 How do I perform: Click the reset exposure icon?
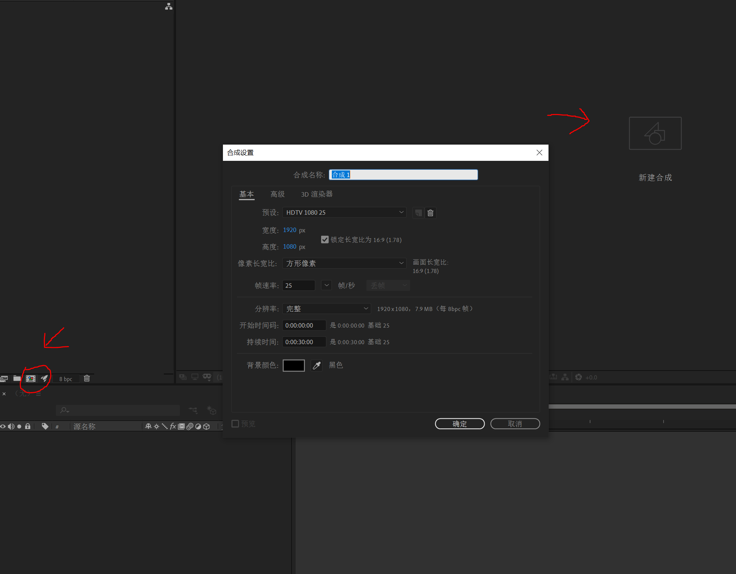coord(578,377)
